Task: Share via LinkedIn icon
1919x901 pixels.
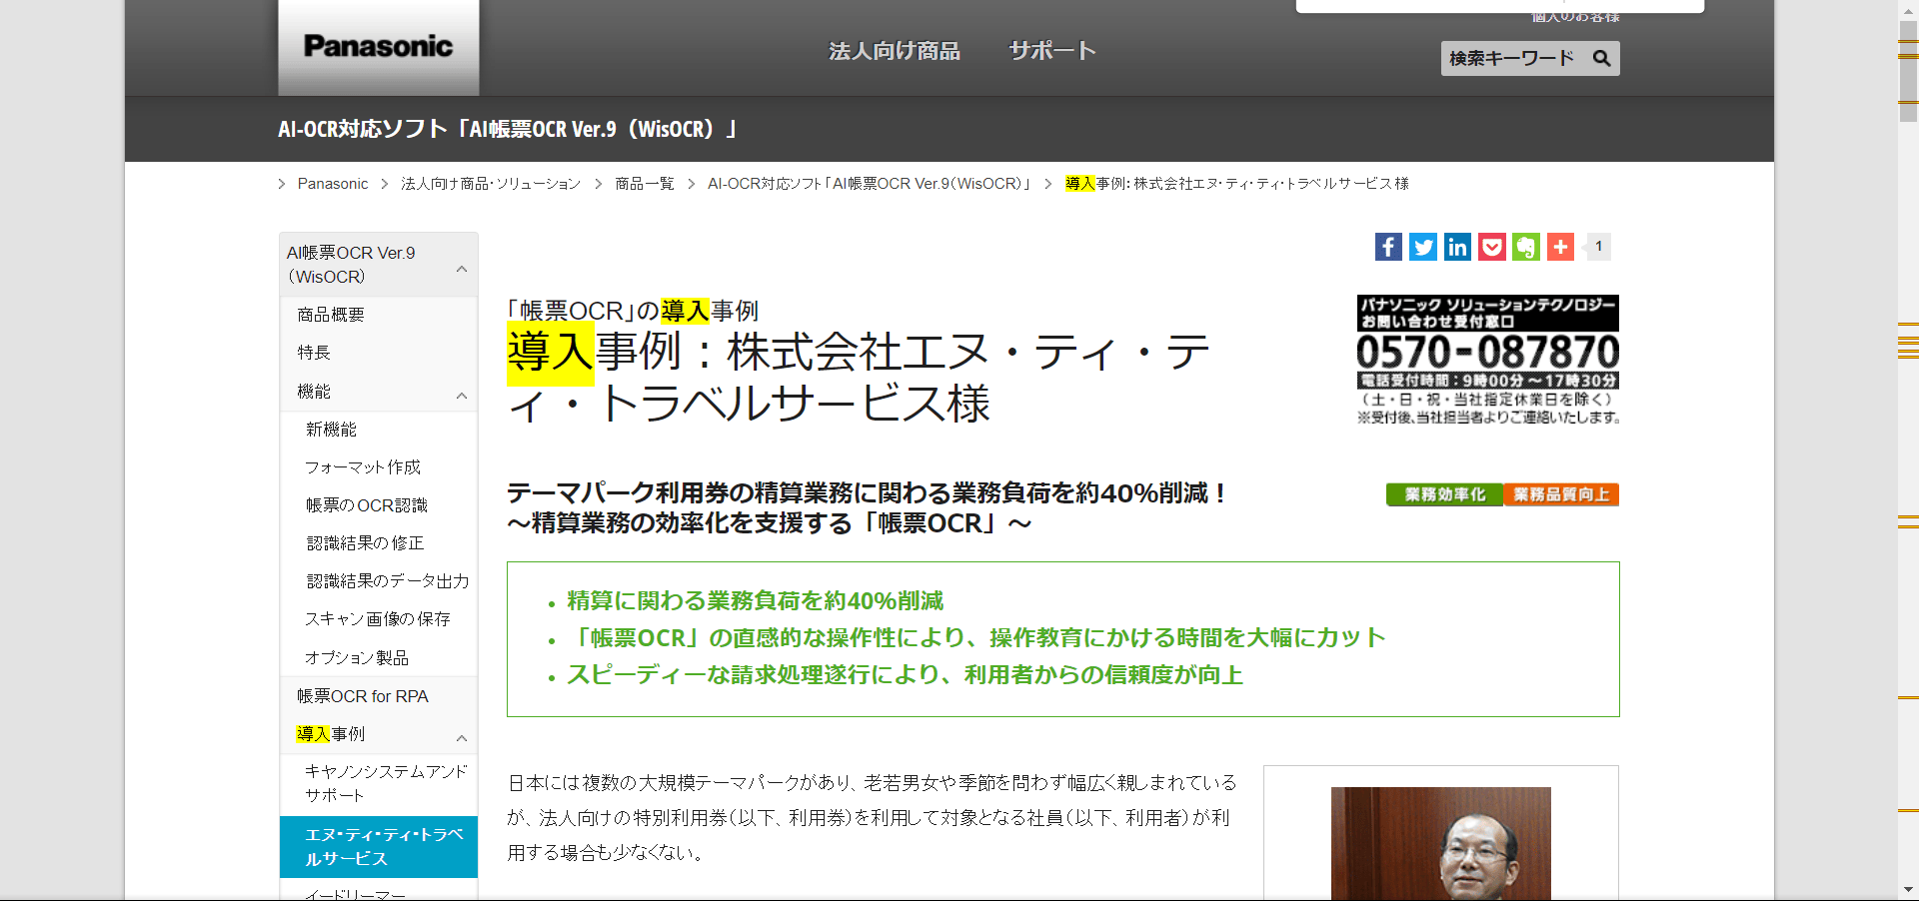Action: click(1457, 247)
